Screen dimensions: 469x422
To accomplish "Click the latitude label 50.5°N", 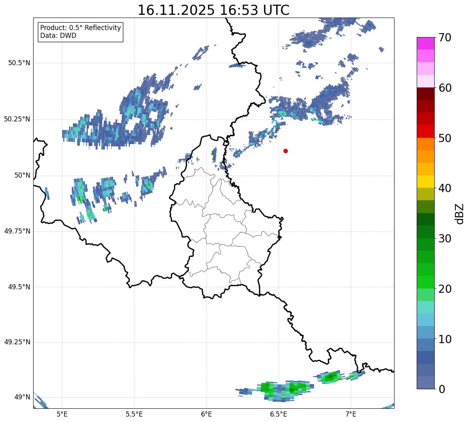I will click(19, 63).
